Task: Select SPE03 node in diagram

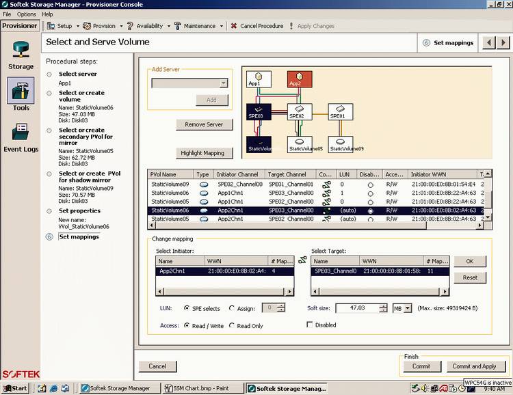Action: pyautogui.click(x=259, y=112)
